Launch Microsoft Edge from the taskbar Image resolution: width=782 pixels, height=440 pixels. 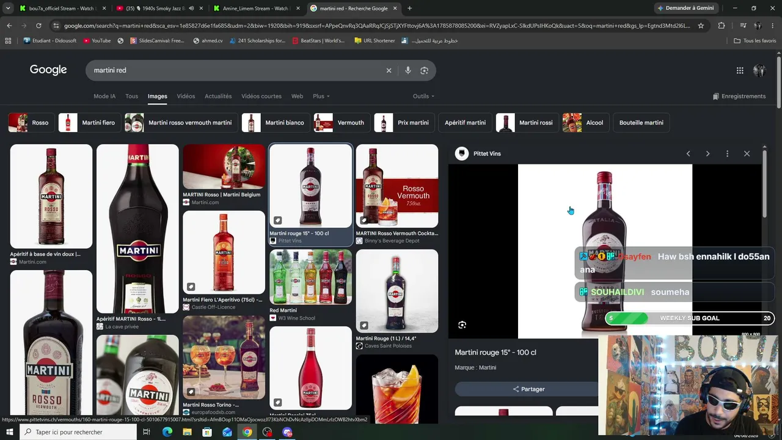click(167, 432)
